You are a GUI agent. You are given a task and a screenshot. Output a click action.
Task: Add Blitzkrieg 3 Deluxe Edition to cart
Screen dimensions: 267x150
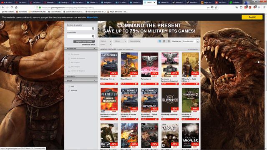136,119
